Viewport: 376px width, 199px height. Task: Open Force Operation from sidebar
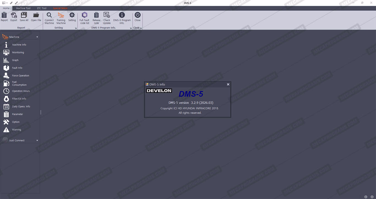click(20, 75)
